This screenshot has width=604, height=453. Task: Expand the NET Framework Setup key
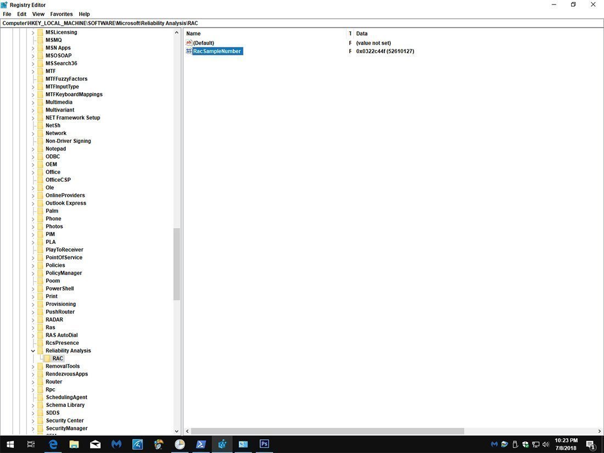tap(33, 118)
